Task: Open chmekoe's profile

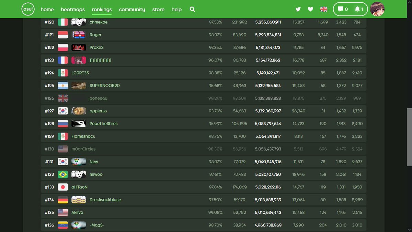Action: click(x=99, y=22)
